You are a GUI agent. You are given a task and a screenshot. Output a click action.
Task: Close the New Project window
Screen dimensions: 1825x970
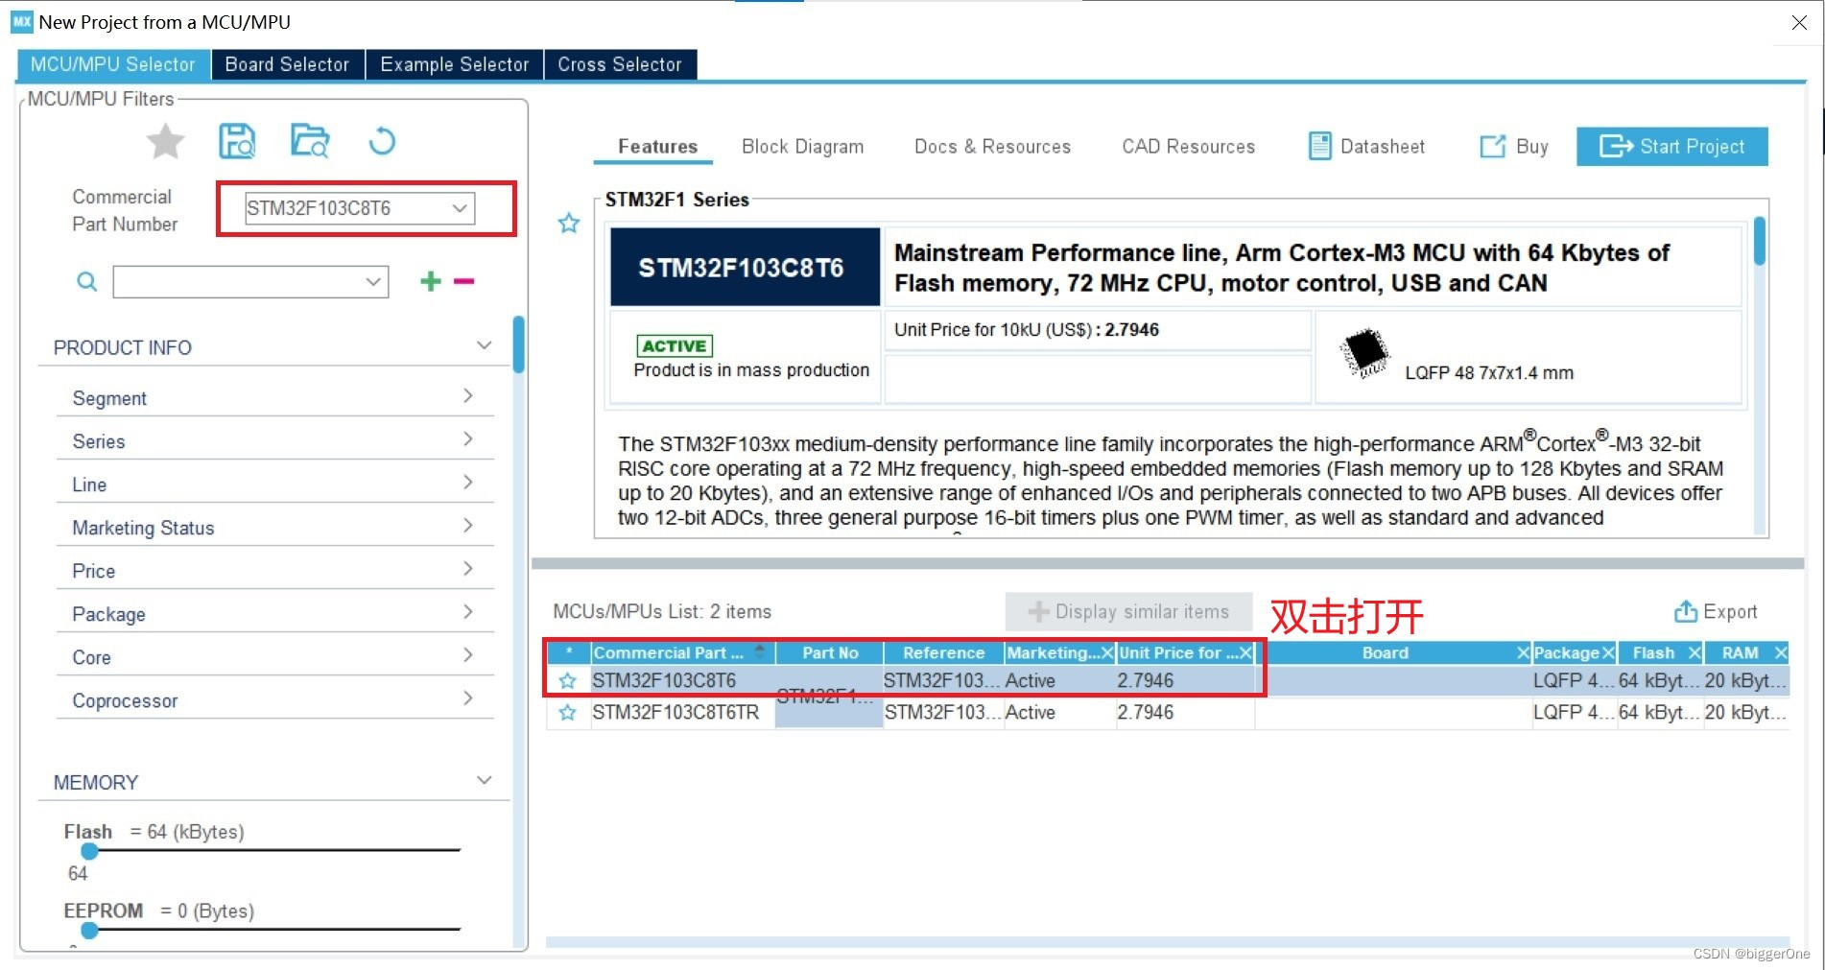1799,22
